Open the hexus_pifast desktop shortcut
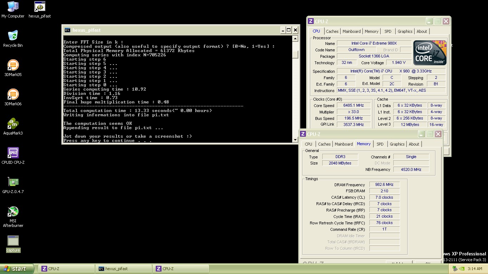The height and width of the screenshot is (274, 488). coord(40,10)
